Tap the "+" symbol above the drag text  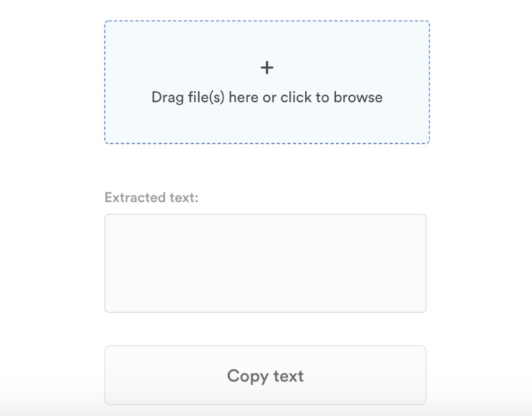tap(267, 67)
